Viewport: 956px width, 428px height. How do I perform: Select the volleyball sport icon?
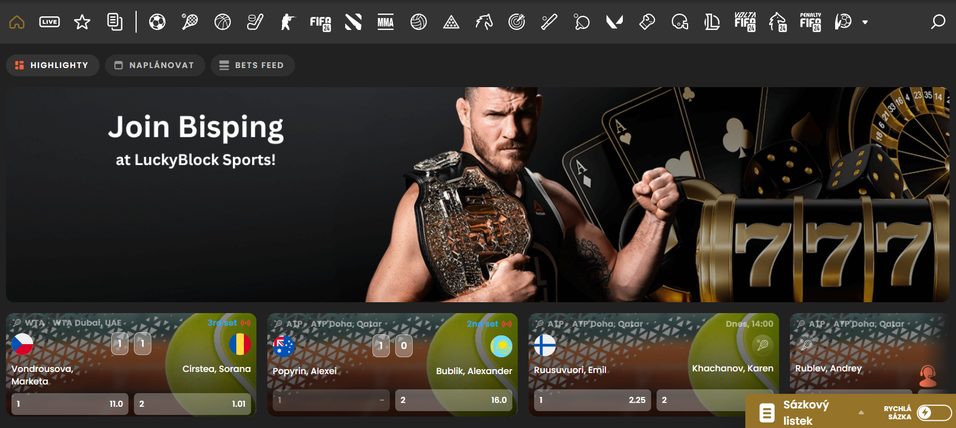(x=419, y=22)
